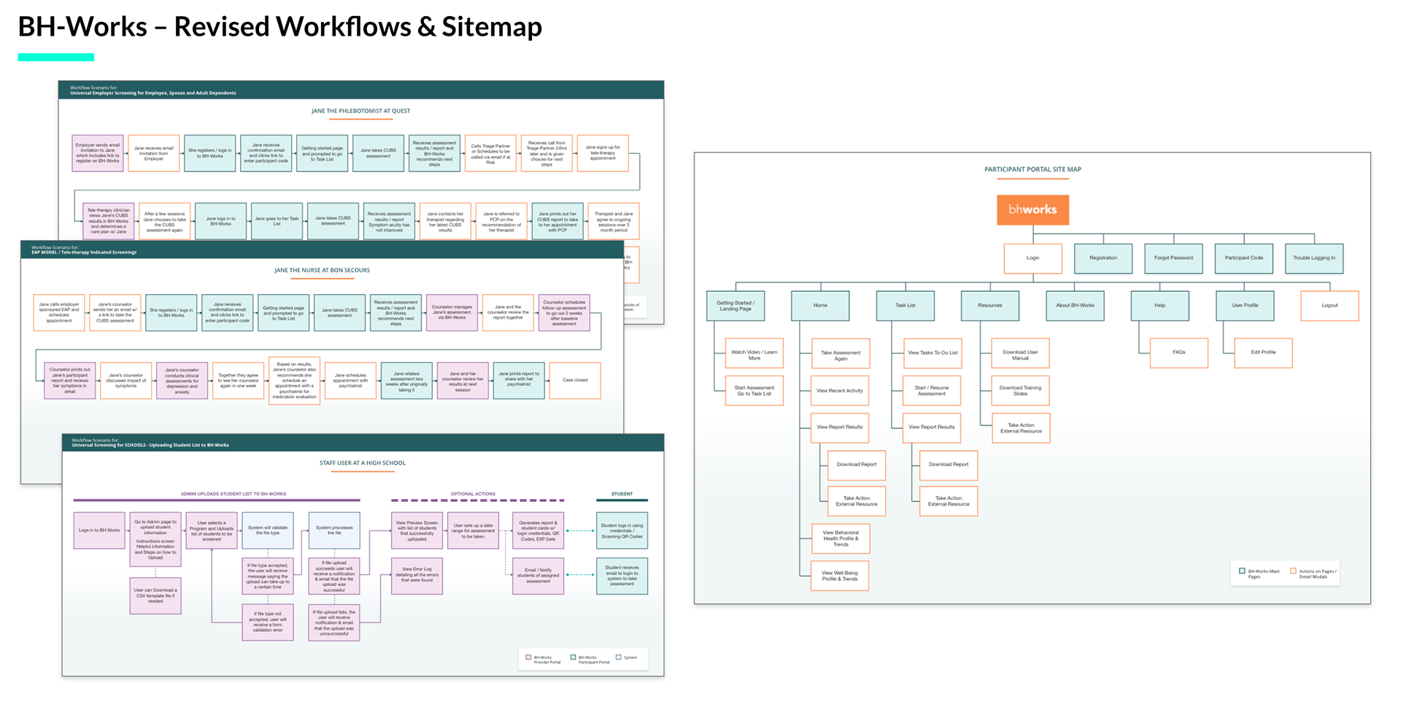This screenshot has height=707, width=1401.
Task: Click the Jane the Nurse at Bon Secours heading
Action: (322, 271)
